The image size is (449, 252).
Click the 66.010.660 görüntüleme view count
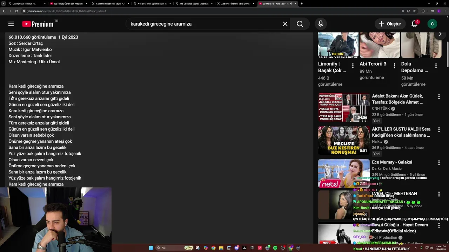pos(32,37)
